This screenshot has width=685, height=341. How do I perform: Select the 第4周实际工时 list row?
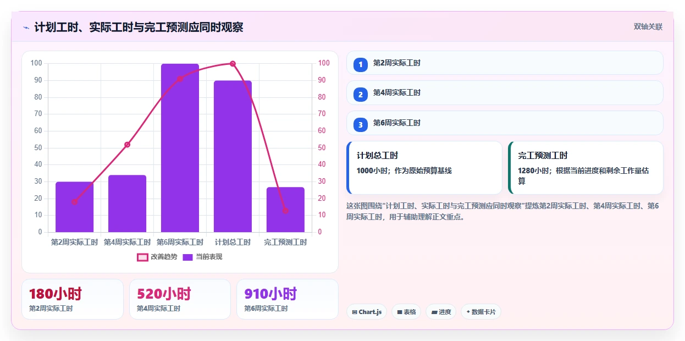click(505, 92)
